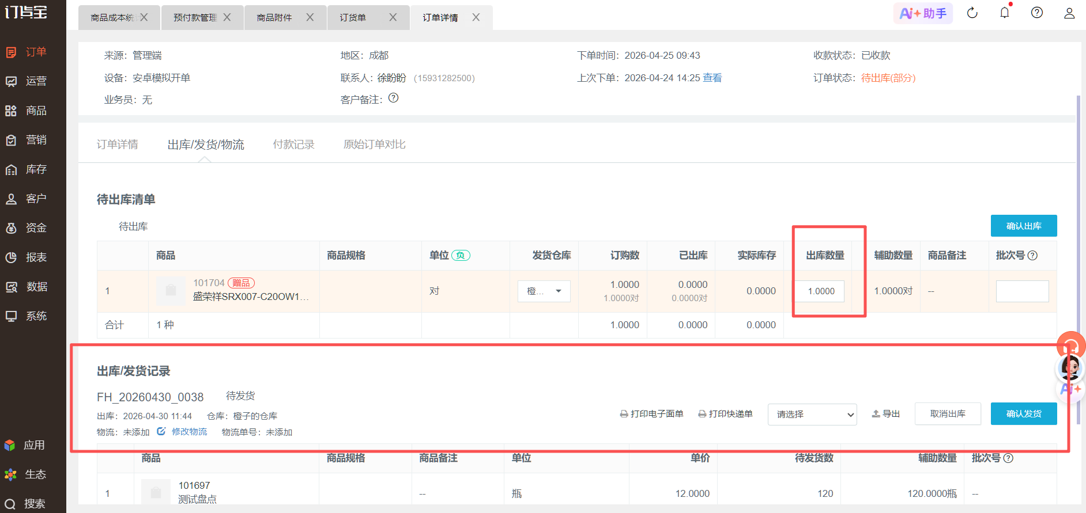Screen dimensions: 1086x513
Task: Expand the 发货仓库 dropdown in row 1
Action: (544, 291)
